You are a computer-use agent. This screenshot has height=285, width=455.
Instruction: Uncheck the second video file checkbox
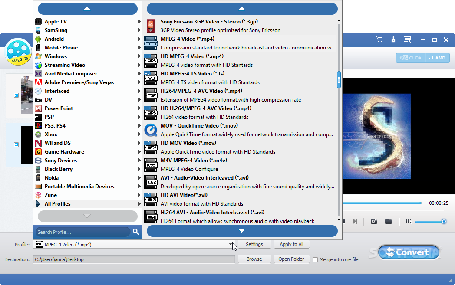[16, 144]
